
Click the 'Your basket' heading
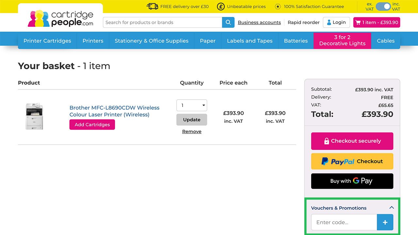[46, 66]
